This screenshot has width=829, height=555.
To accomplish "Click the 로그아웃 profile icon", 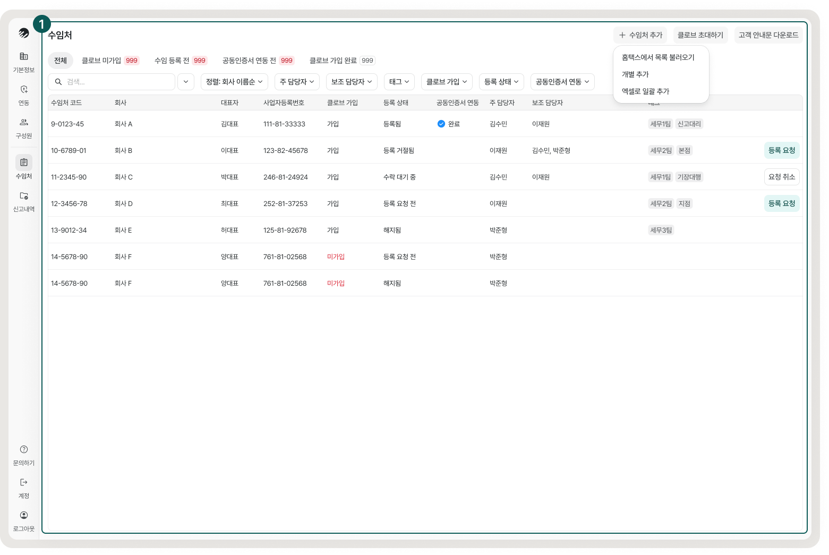I will point(24,515).
